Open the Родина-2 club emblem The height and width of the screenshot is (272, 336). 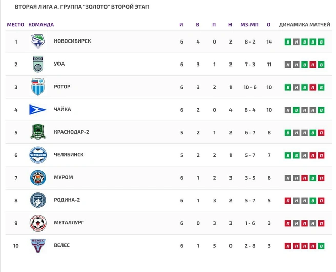(x=38, y=200)
